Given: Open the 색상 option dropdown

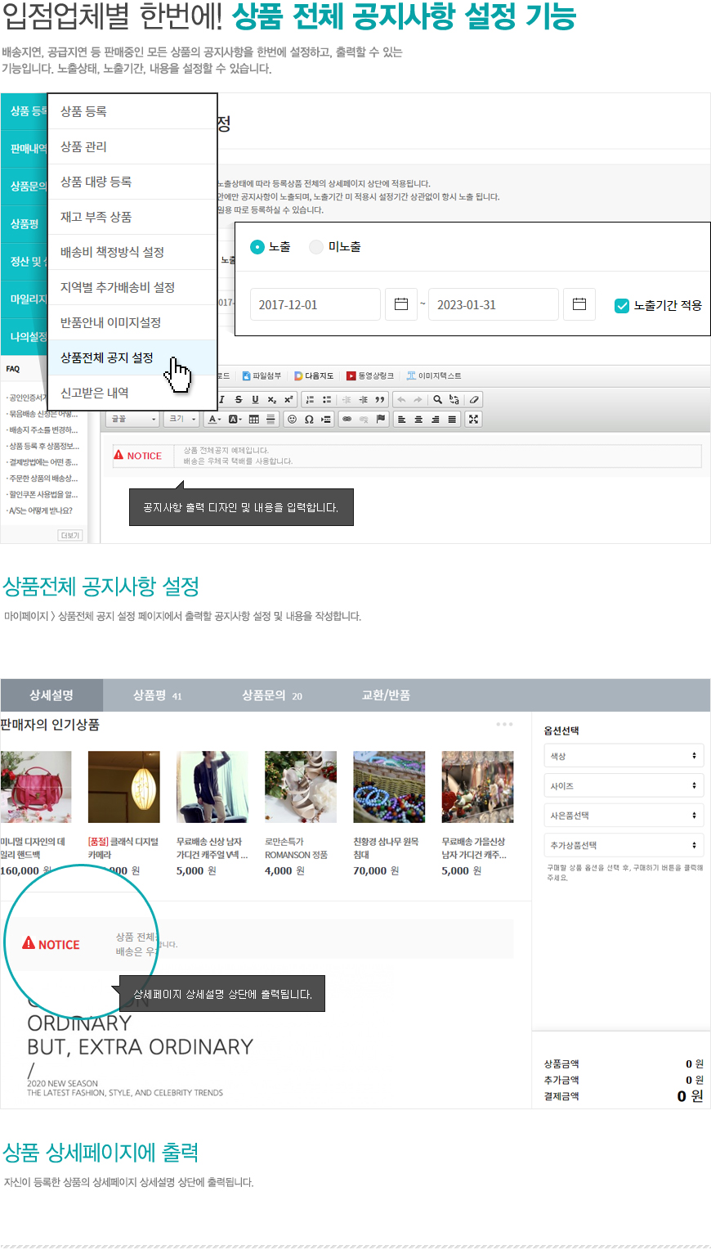Looking at the screenshot, I should (x=624, y=756).
